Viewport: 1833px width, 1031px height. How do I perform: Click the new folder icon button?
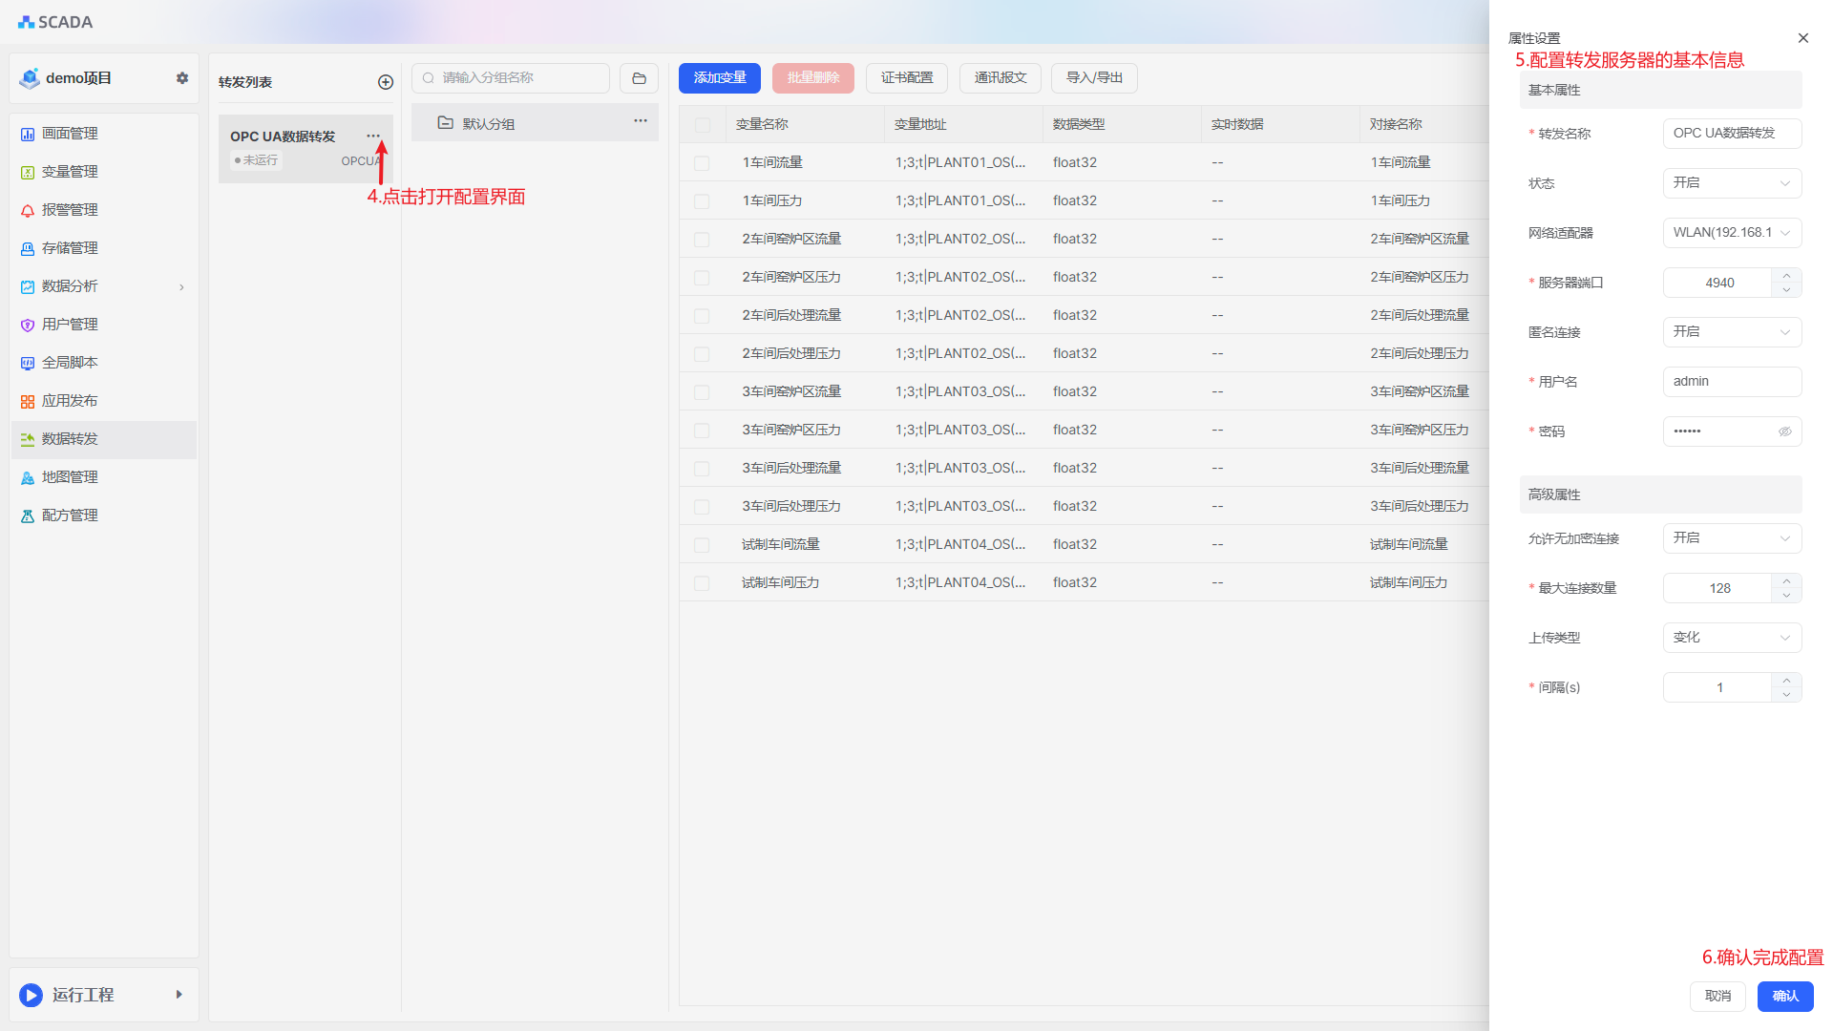coord(639,78)
